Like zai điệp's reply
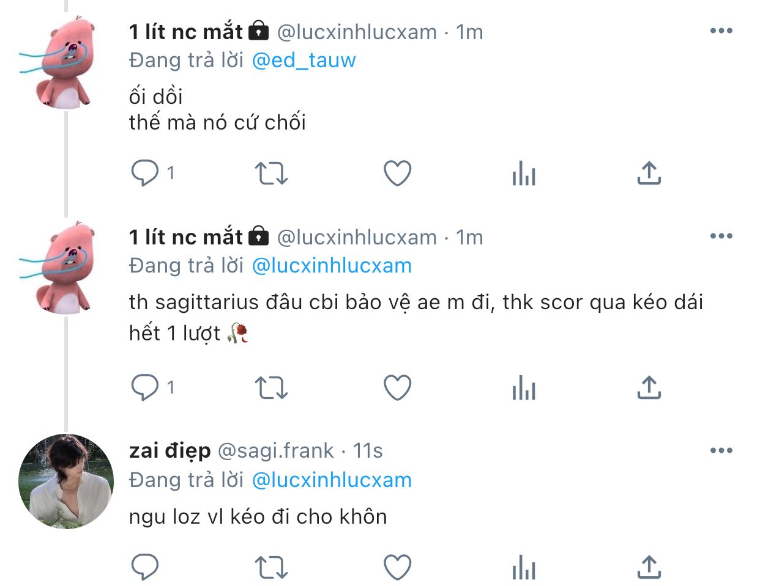The width and height of the screenshot is (760, 586). click(397, 567)
